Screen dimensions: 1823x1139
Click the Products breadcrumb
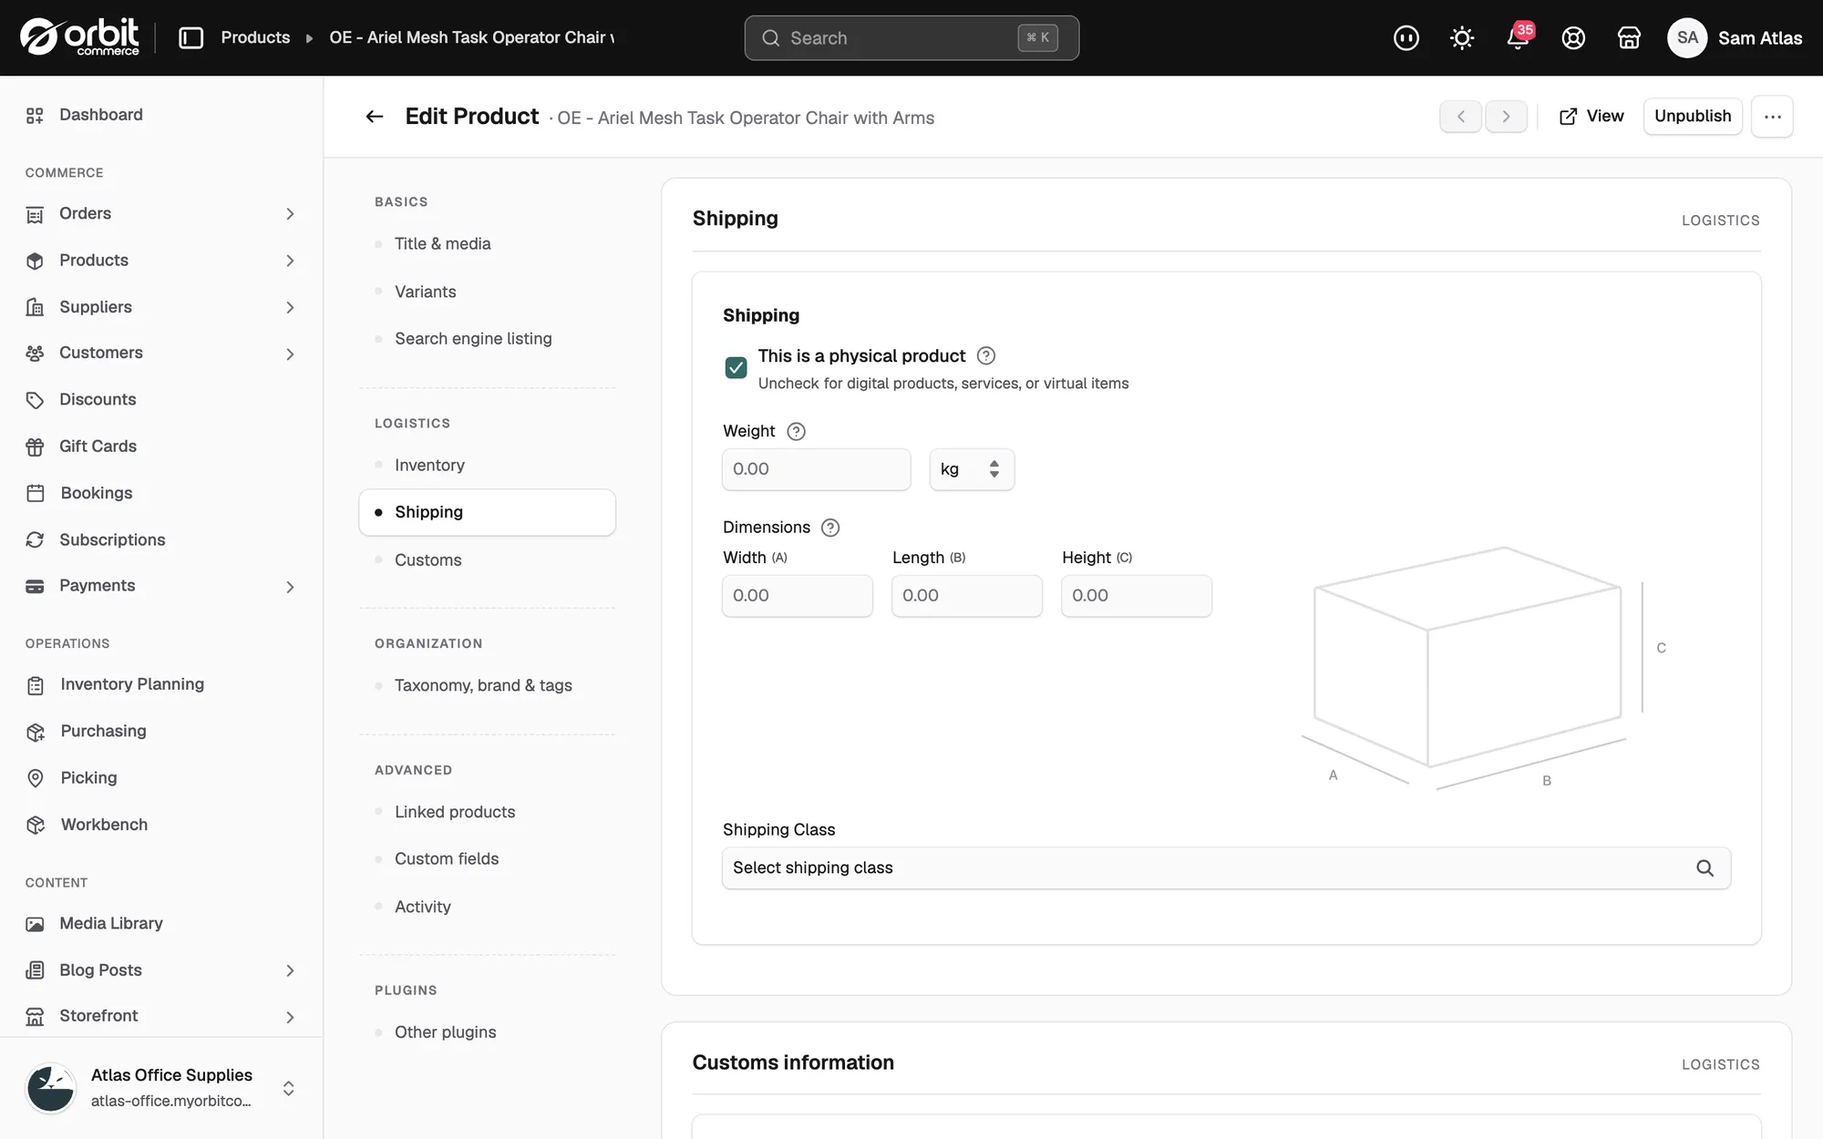[x=255, y=37]
